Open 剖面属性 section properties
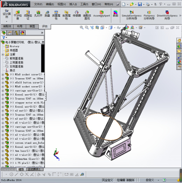The image size is (182, 183). pyautogui.click(x=66, y=15)
